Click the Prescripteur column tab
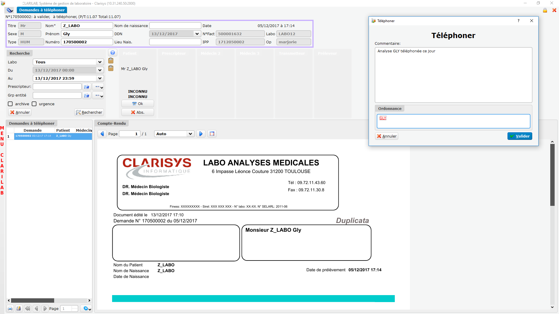559x314 pixels. pos(174,53)
